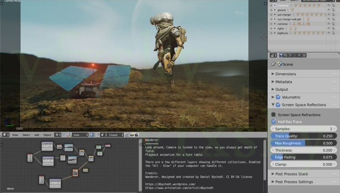The image size is (340, 193).
Task: Hide the bigRocks collection with eye icon
Action: point(329,33)
